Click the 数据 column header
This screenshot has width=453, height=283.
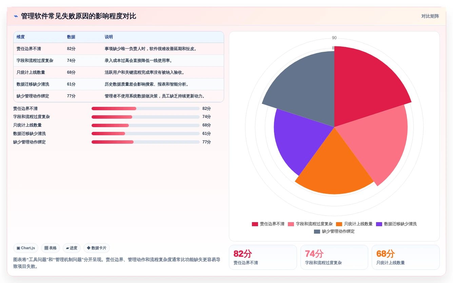click(71, 37)
